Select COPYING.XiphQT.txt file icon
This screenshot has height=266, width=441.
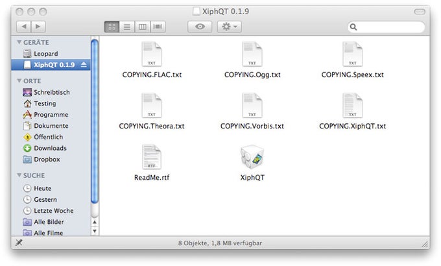coord(352,106)
